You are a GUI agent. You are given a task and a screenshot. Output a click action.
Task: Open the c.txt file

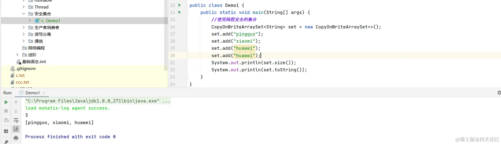tap(20, 75)
